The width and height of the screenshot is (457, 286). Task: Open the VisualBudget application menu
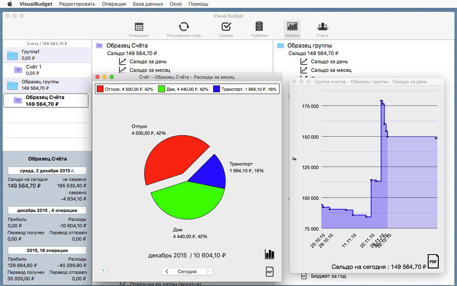click(36, 4)
